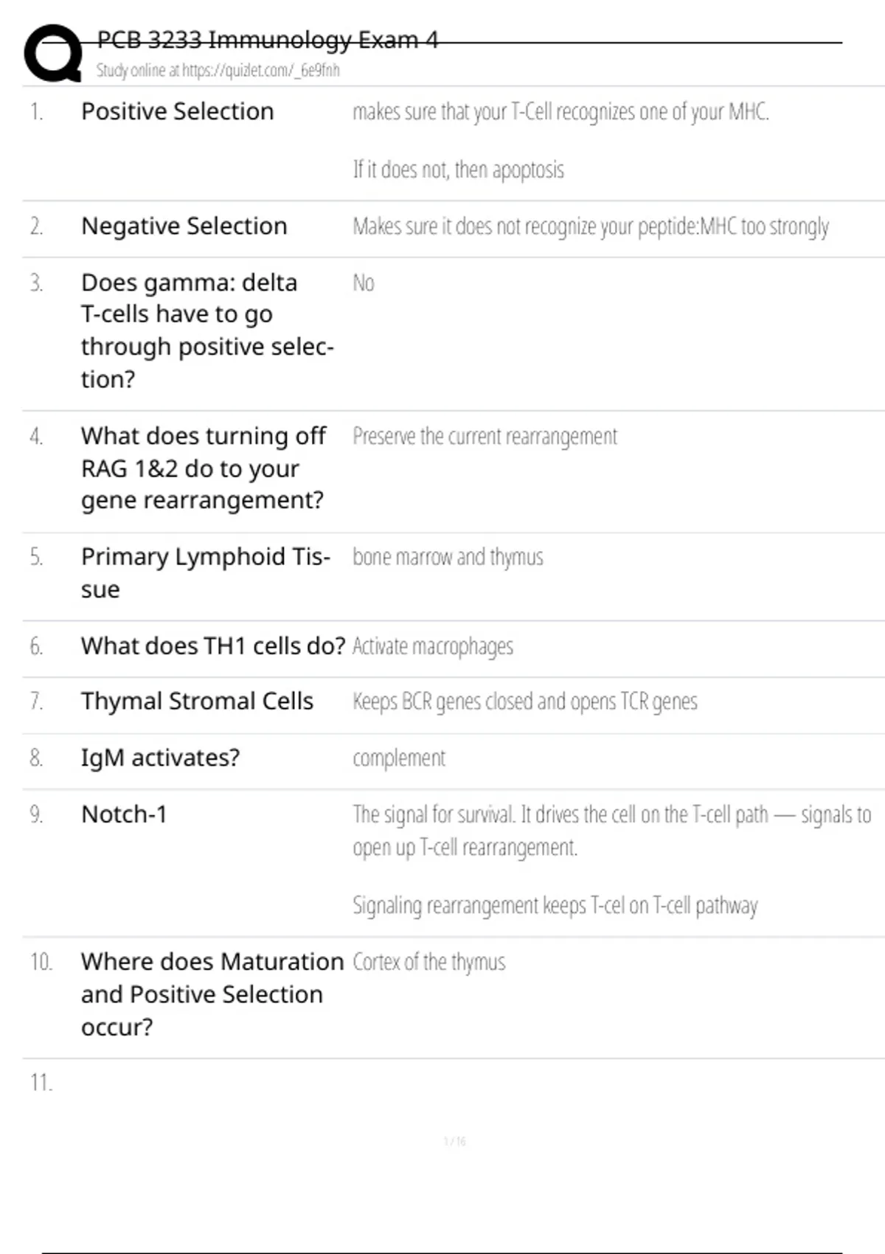Select the 'Preserve the current rearrangement' answer
The height and width of the screenshot is (1254, 885).
pyautogui.click(x=485, y=436)
